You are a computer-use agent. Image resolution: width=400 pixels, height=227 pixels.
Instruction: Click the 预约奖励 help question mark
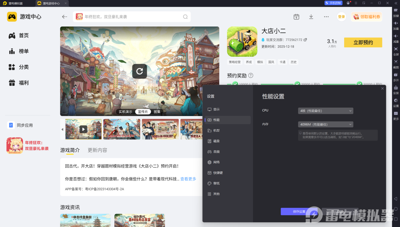[251, 76]
